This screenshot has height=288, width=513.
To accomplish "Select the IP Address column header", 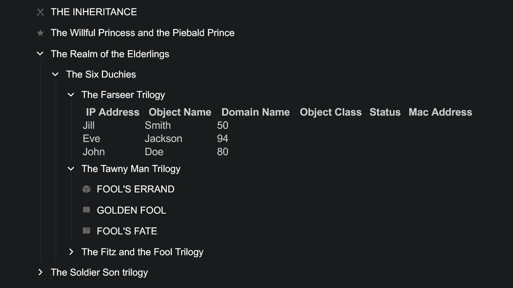I will point(112,112).
